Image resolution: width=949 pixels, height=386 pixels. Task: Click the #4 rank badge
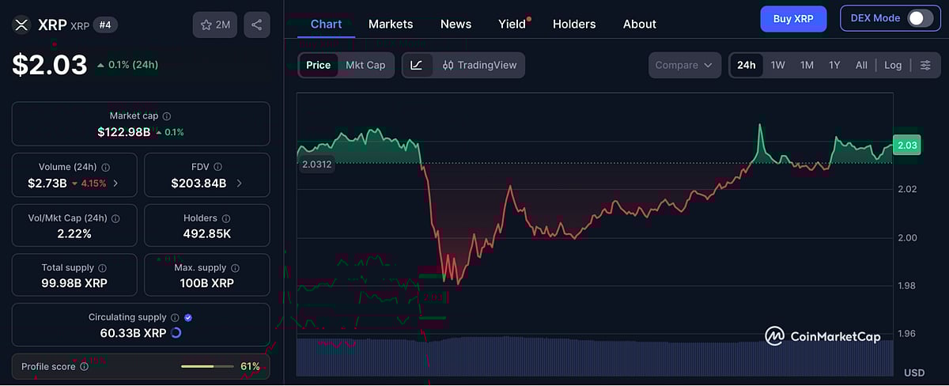point(104,25)
